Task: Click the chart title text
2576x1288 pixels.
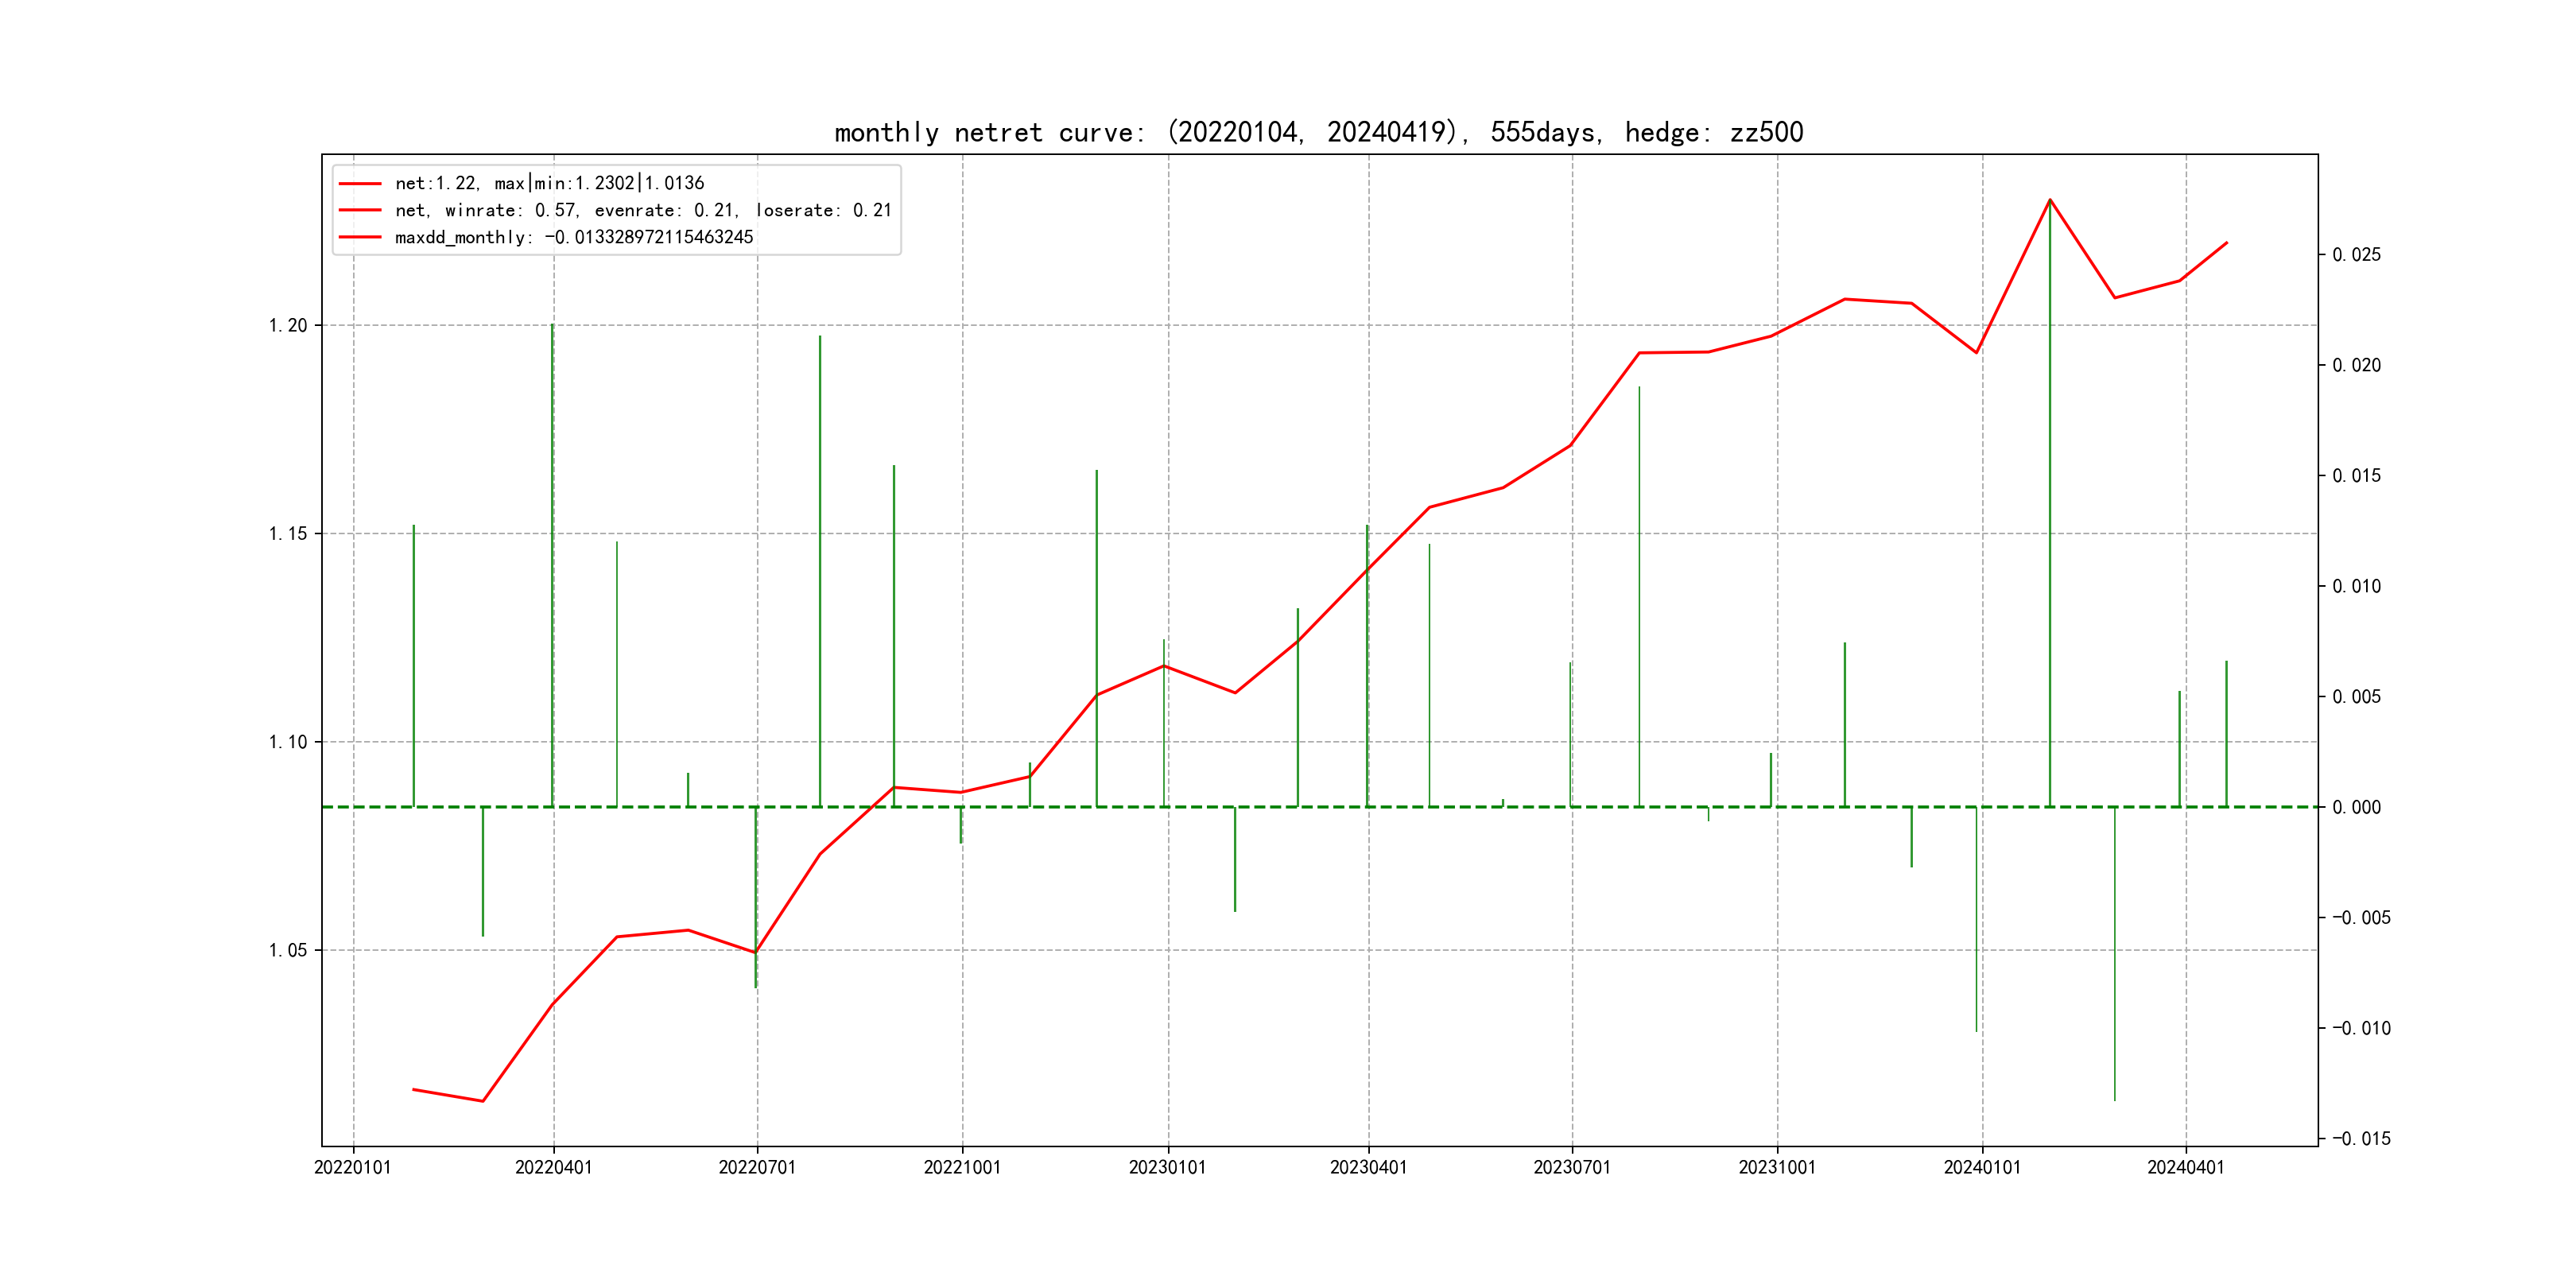Action: tap(1318, 132)
